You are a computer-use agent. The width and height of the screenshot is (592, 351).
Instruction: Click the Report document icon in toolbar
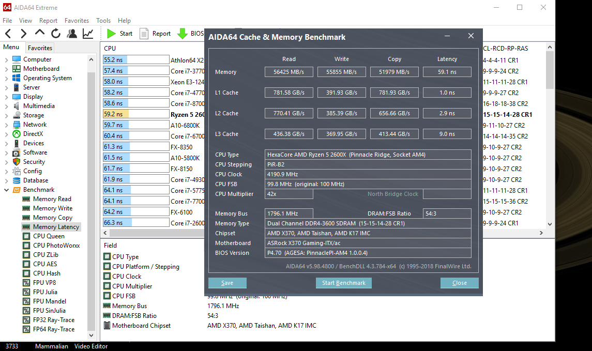coord(144,34)
